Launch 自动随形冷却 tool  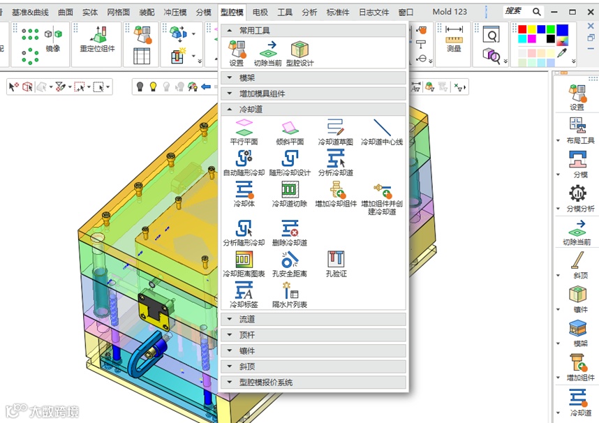coord(244,163)
